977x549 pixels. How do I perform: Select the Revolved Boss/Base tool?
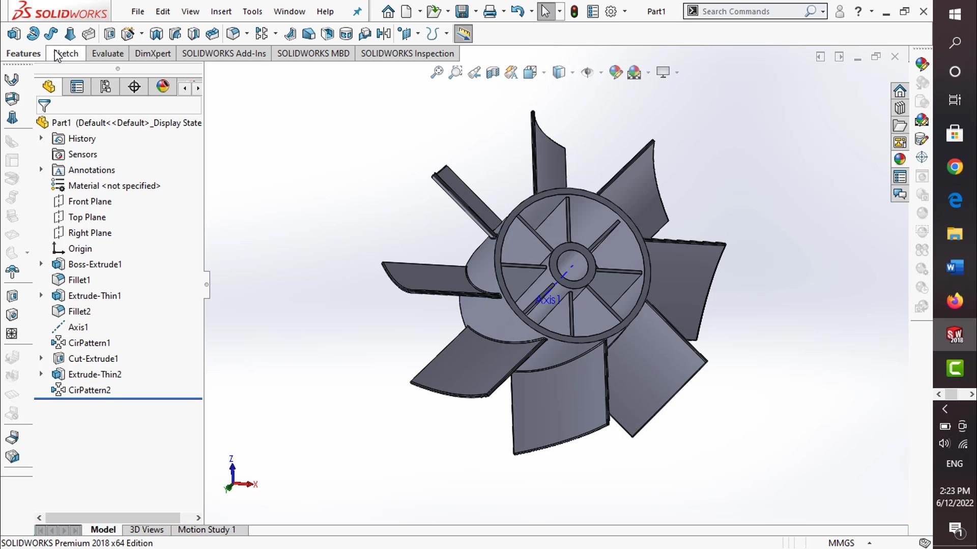click(33, 34)
